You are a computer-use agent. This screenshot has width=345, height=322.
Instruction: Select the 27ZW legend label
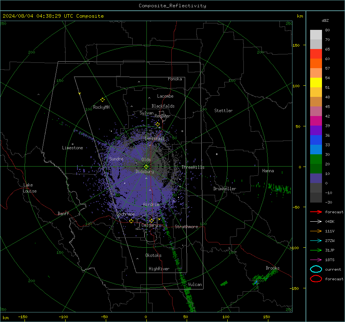click(330, 240)
